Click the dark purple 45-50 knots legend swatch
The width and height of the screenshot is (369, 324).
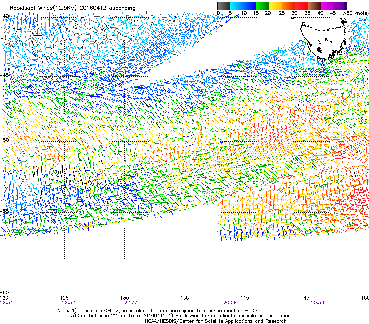(340, 6)
